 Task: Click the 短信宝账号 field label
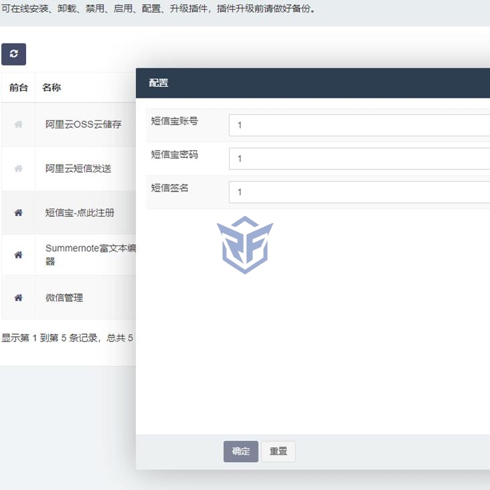point(174,121)
